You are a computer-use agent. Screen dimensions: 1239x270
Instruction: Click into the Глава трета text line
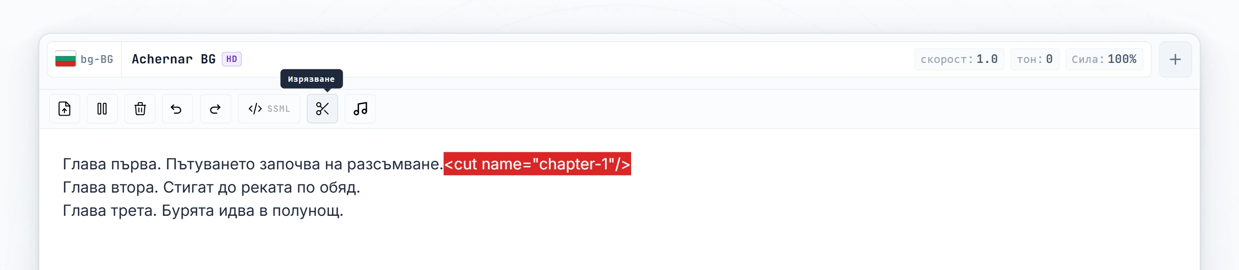pyautogui.click(x=203, y=210)
